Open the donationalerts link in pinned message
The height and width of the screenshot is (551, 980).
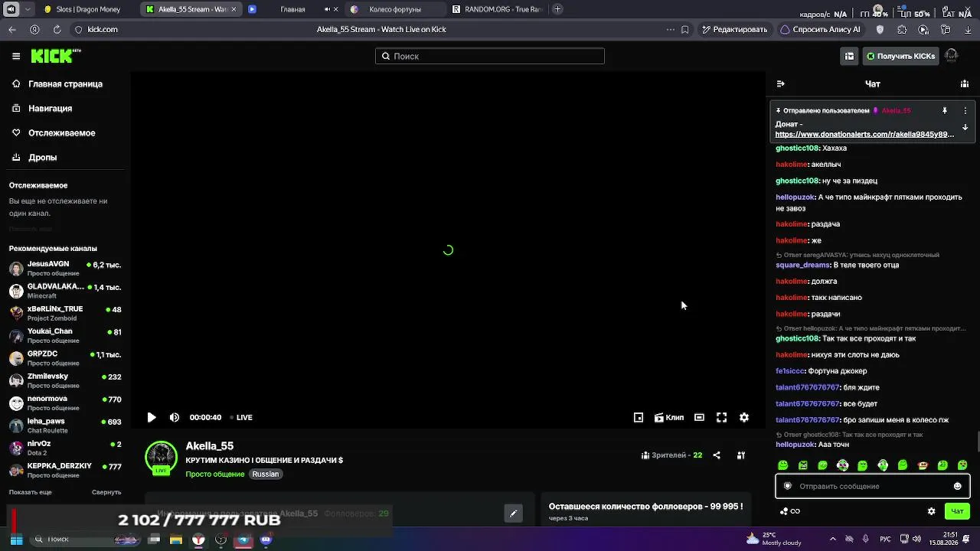coord(864,134)
